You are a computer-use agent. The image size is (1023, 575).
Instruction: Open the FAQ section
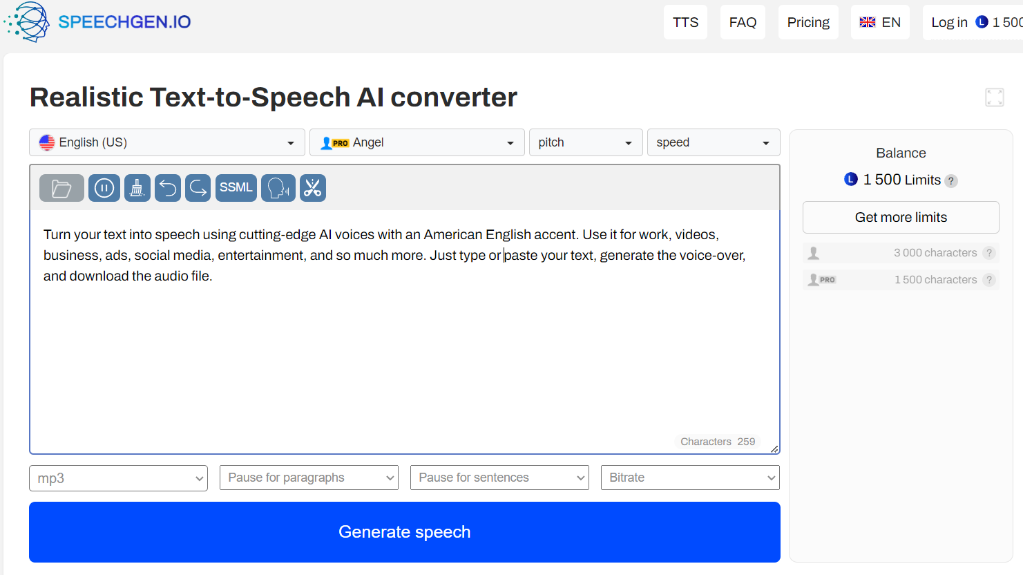click(x=743, y=21)
